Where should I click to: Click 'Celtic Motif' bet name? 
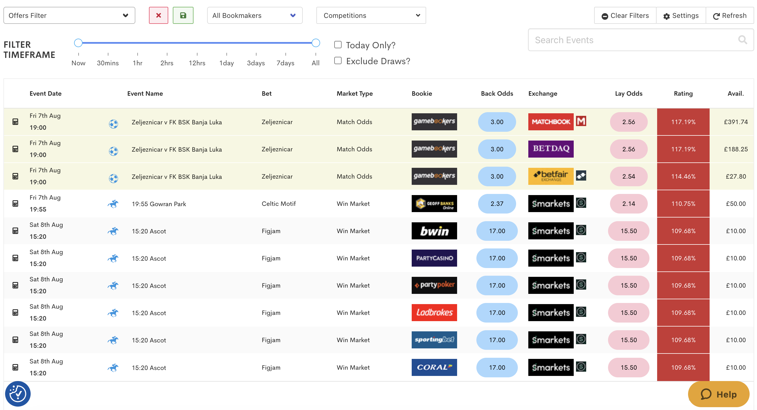click(279, 204)
